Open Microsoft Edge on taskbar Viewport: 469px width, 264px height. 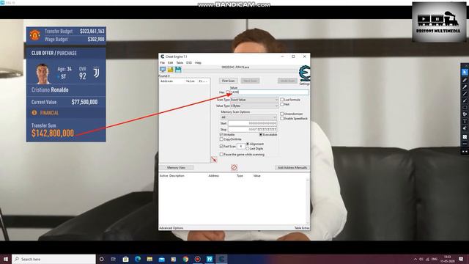point(138,259)
